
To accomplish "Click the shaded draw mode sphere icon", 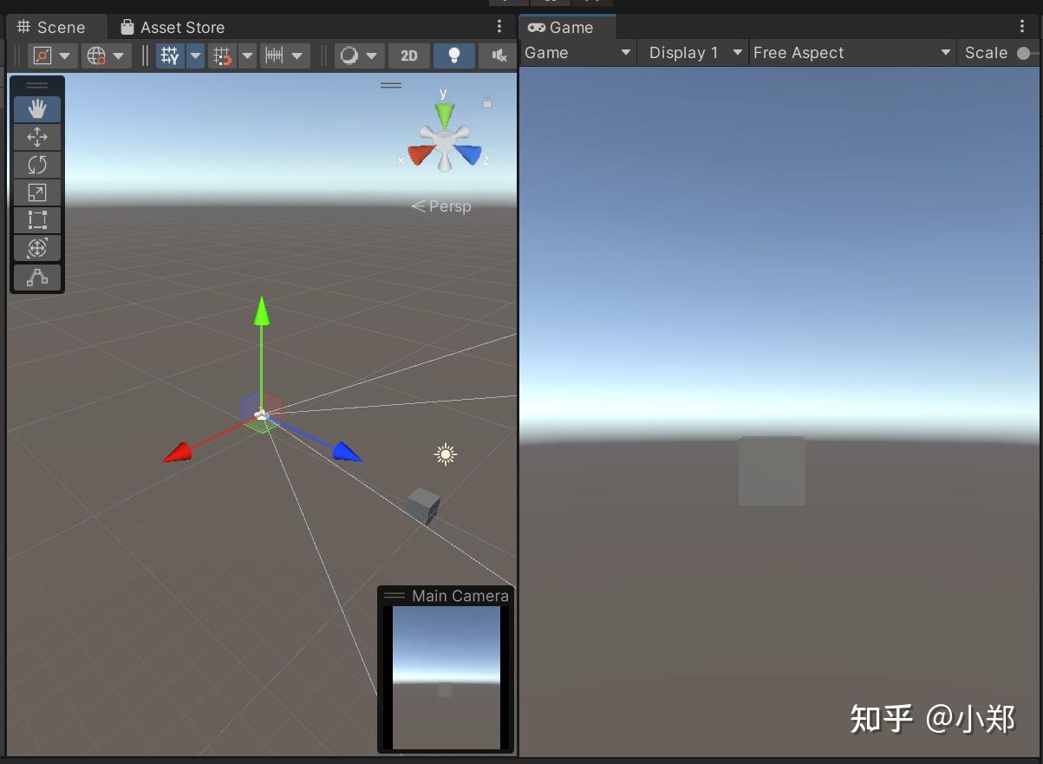I will click(349, 56).
